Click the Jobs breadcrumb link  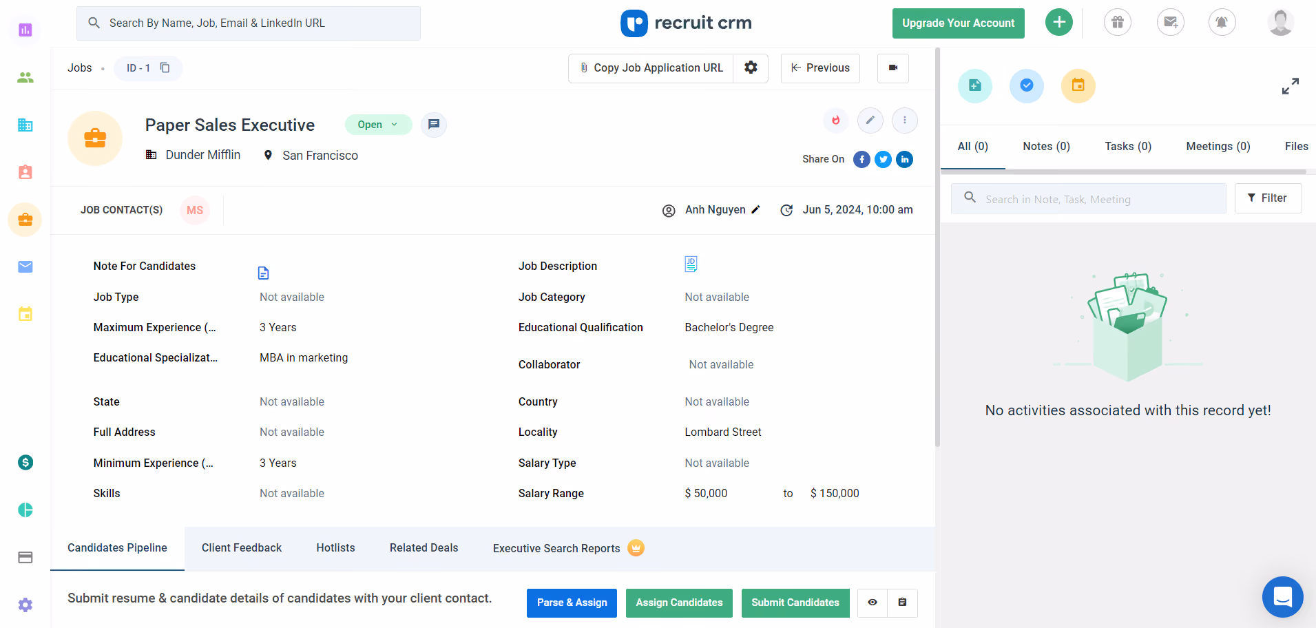(x=80, y=67)
